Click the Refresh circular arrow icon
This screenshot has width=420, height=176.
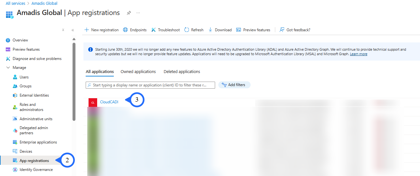[x=187, y=30]
